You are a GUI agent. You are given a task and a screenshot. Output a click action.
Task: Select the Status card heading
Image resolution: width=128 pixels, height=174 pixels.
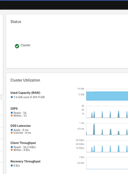click(16, 22)
